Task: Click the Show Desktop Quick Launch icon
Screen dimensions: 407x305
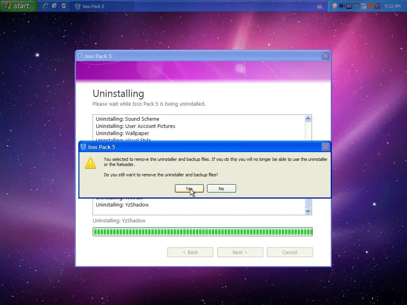Action: (x=54, y=6)
